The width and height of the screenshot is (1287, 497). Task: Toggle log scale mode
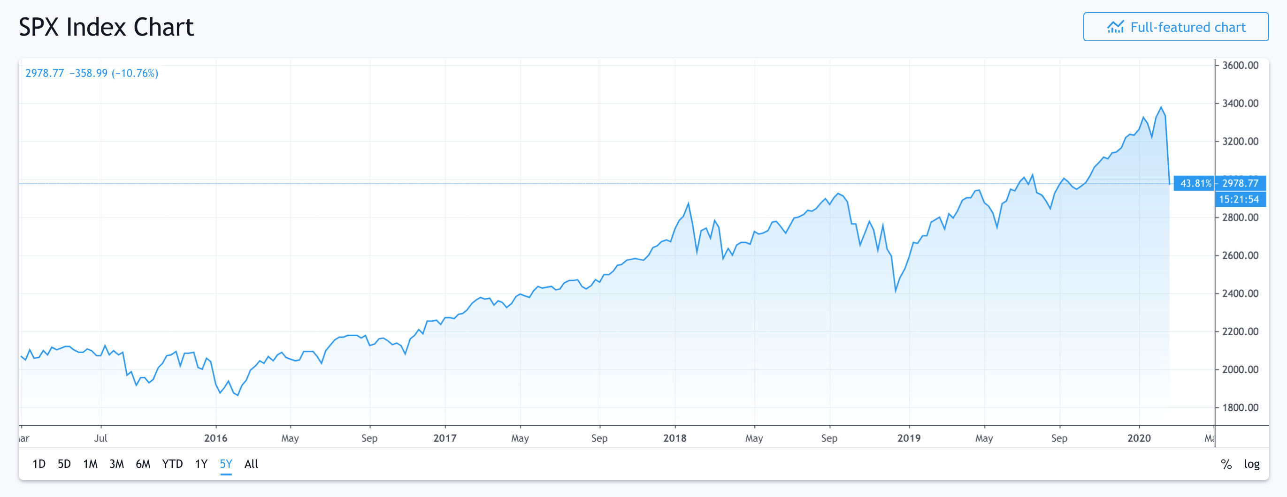click(x=1251, y=465)
